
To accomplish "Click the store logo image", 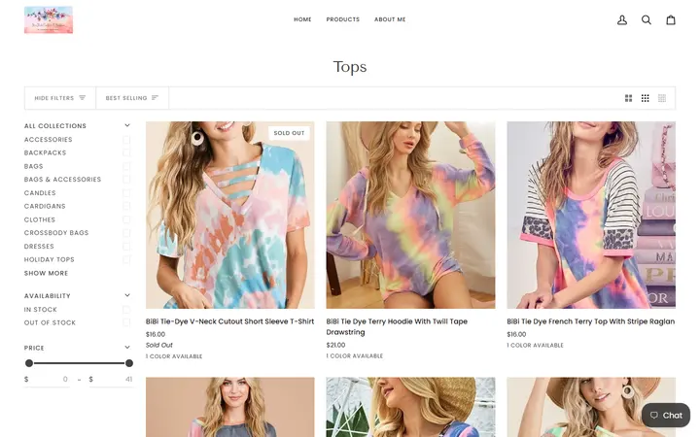I will click(x=49, y=19).
